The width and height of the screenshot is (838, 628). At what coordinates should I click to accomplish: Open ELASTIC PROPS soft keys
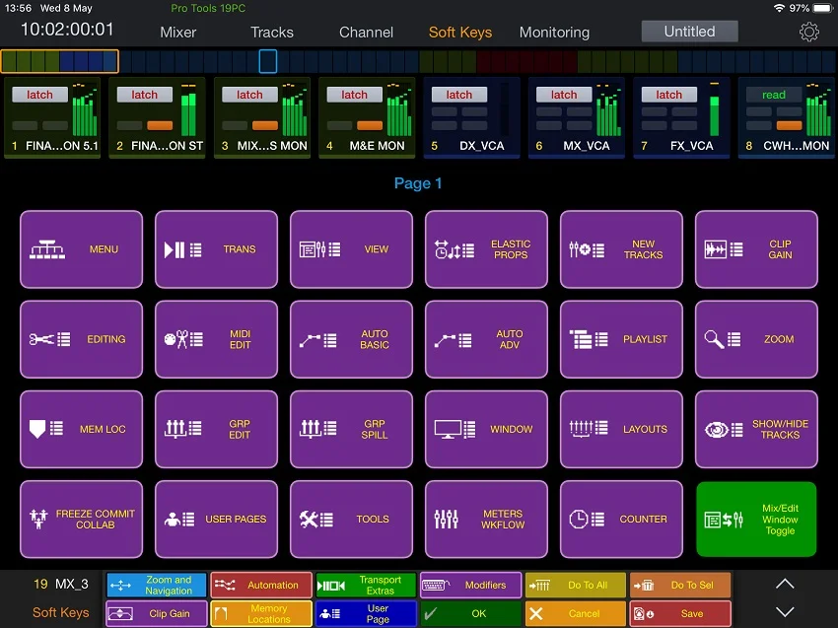[x=486, y=249]
